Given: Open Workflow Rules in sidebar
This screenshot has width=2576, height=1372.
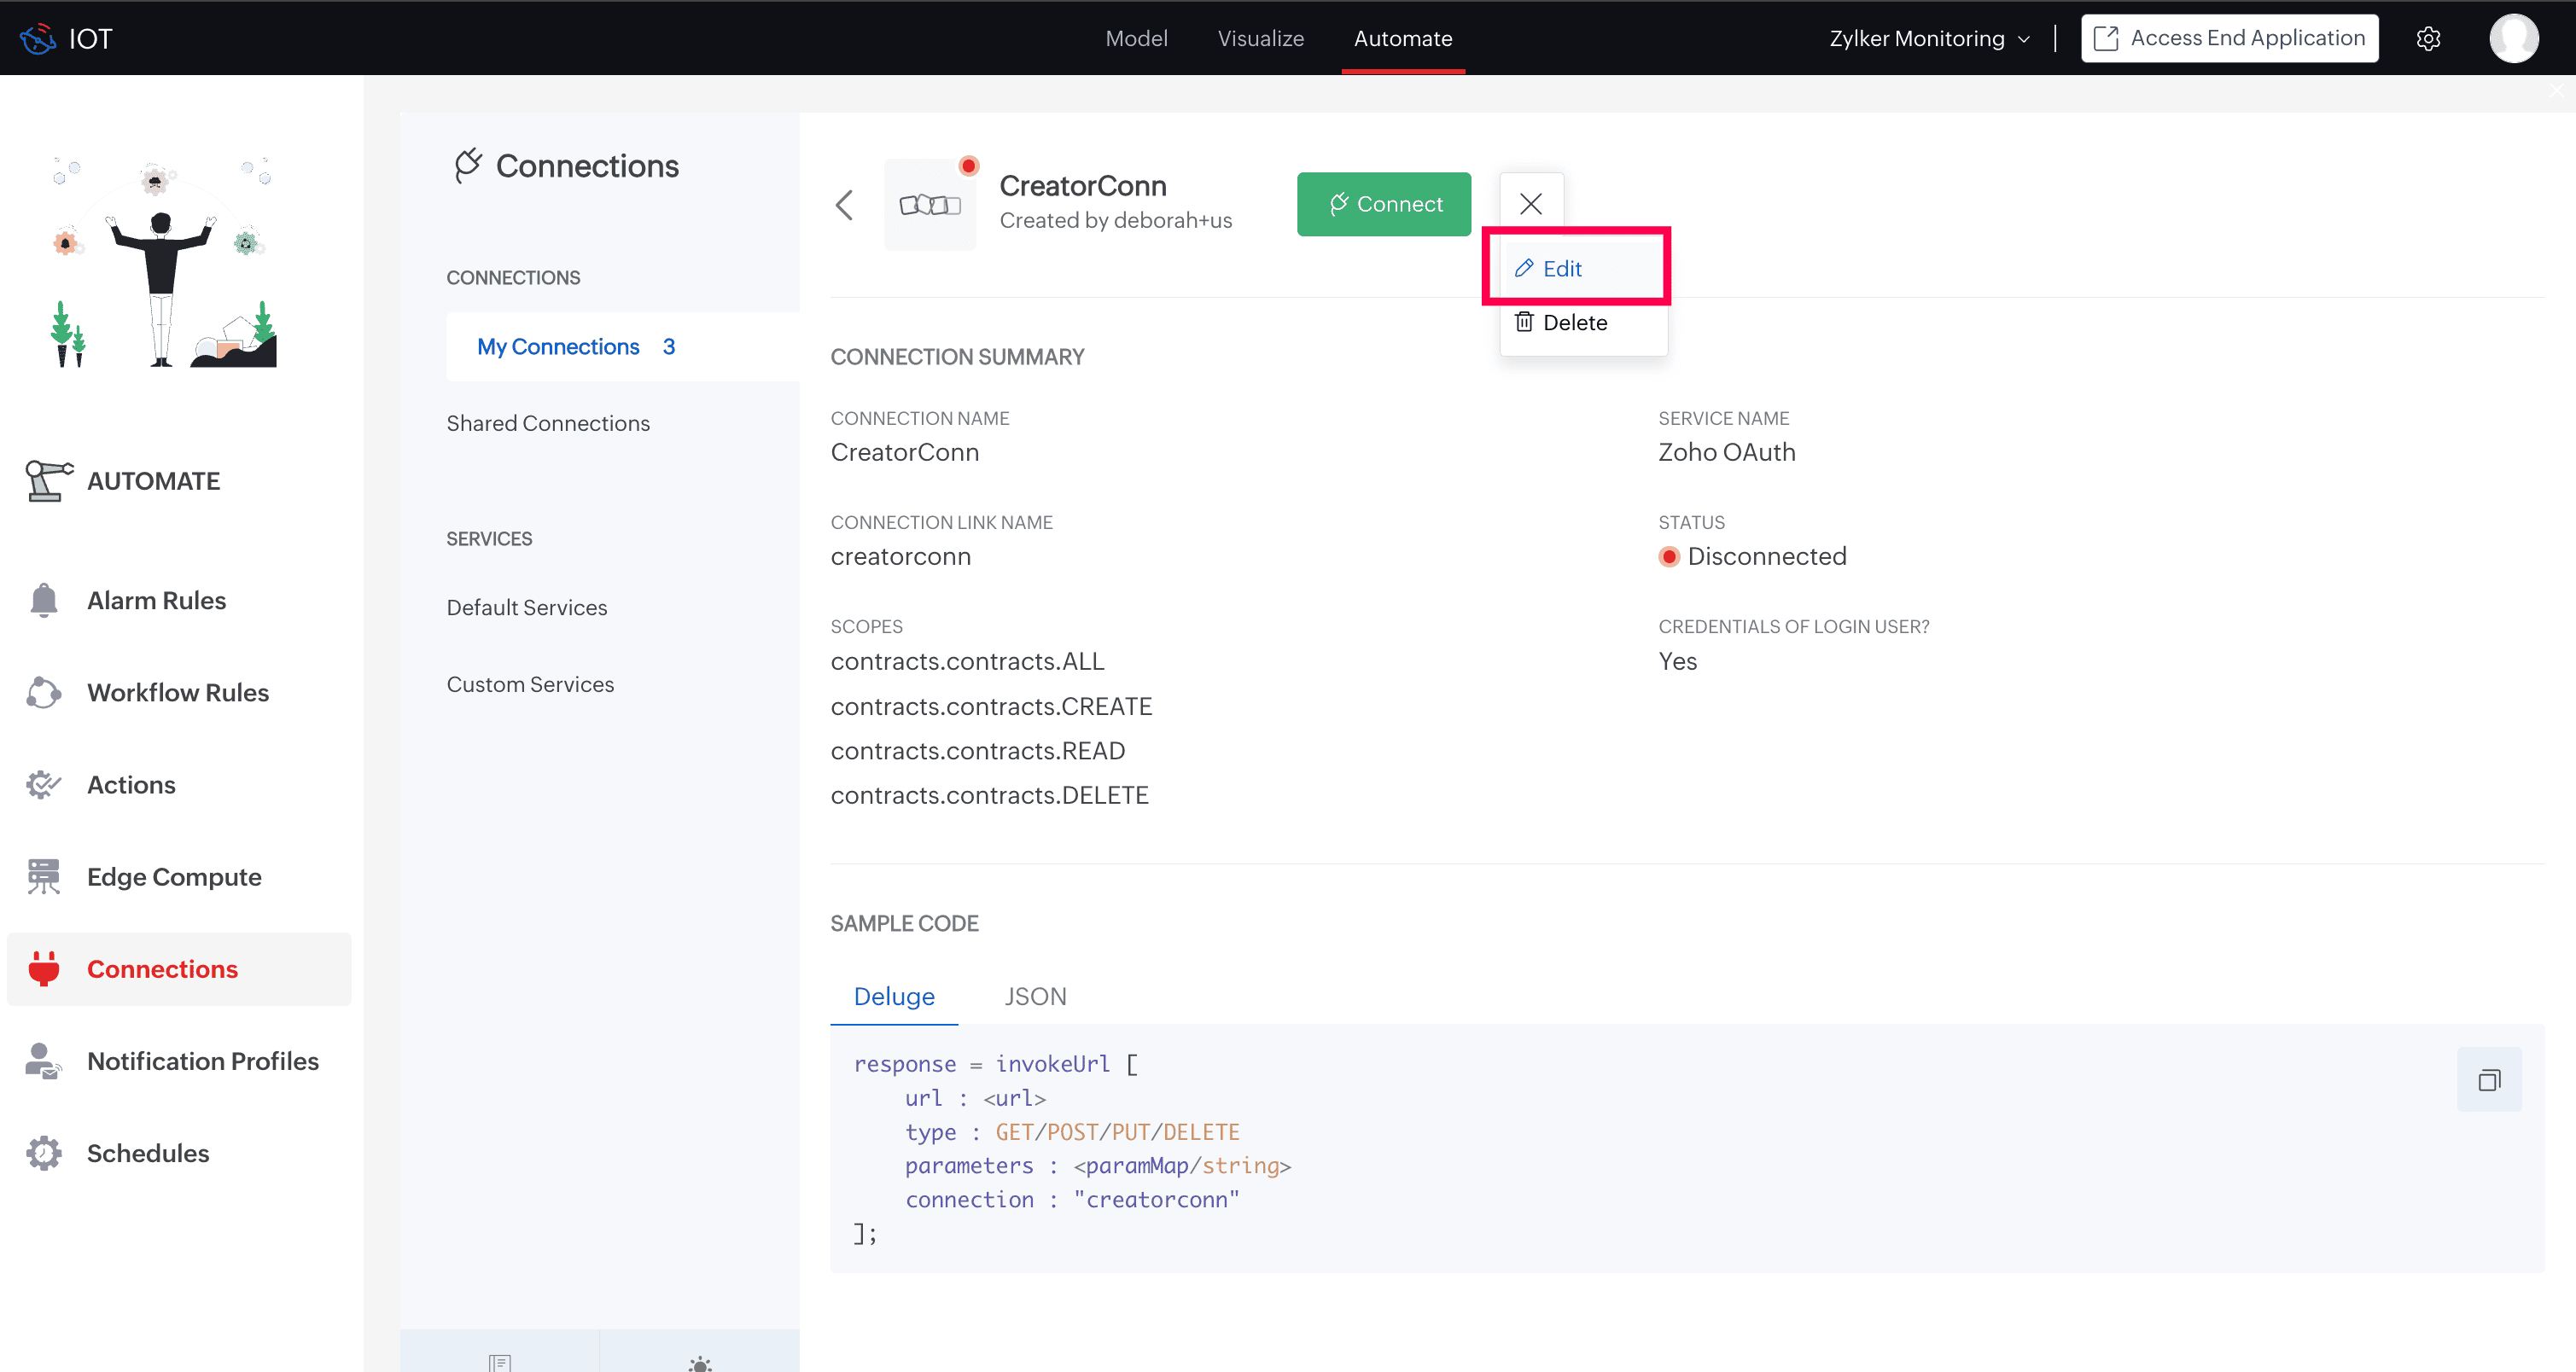Looking at the screenshot, I should pyautogui.click(x=177, y=693).
